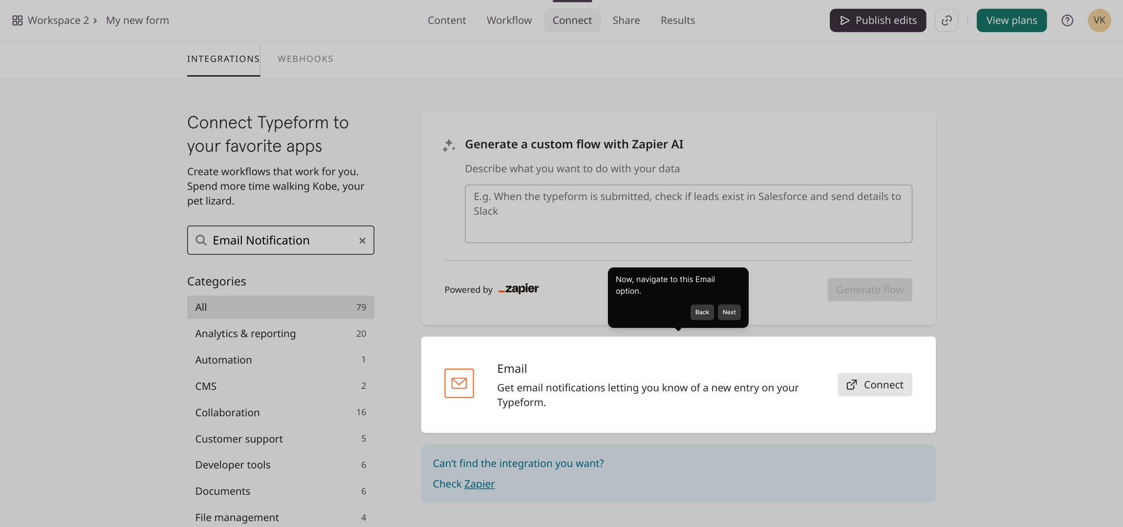Screen dimensions: 1123x527
Task: Click Next in the tour tooltip
Action: click(729, 312)
